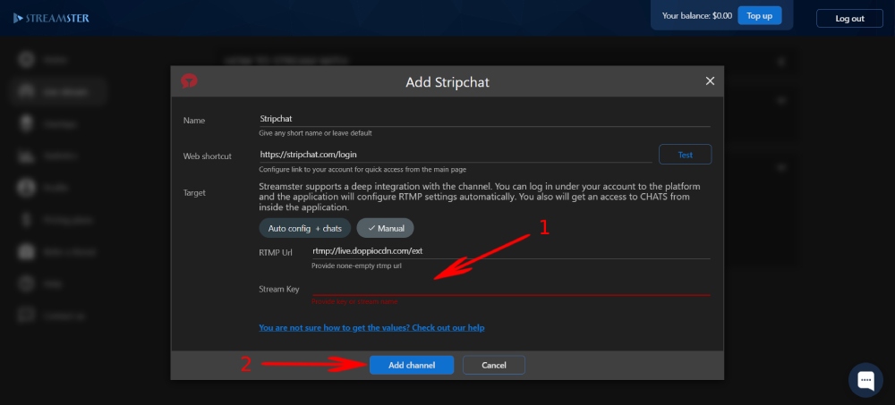Focus the Web shortcut URL field
The height and width of the screenshot is (405, 895).
click(456, 155)
